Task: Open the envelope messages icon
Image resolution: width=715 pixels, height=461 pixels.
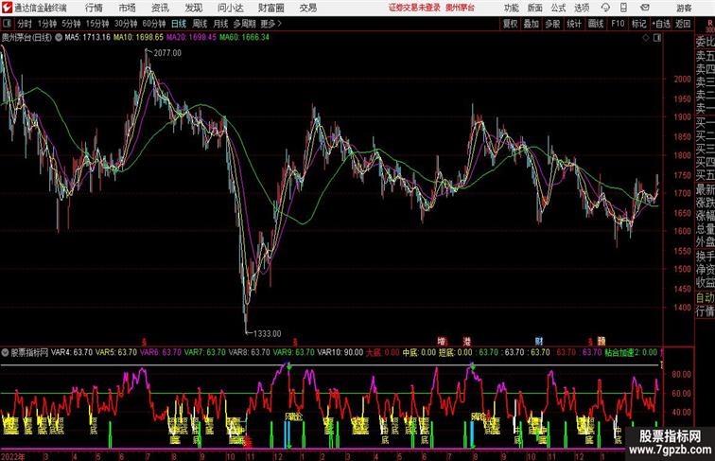Action: [x=645, y=8]
